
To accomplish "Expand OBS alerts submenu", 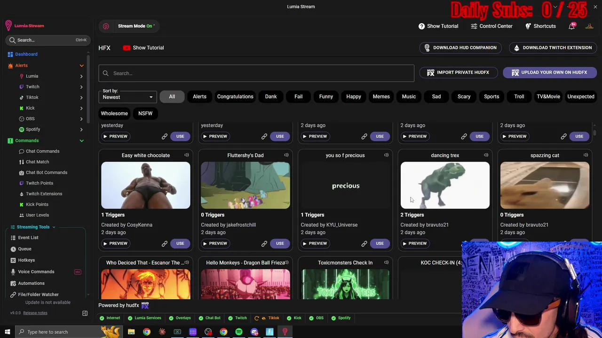I will [81, 119].
